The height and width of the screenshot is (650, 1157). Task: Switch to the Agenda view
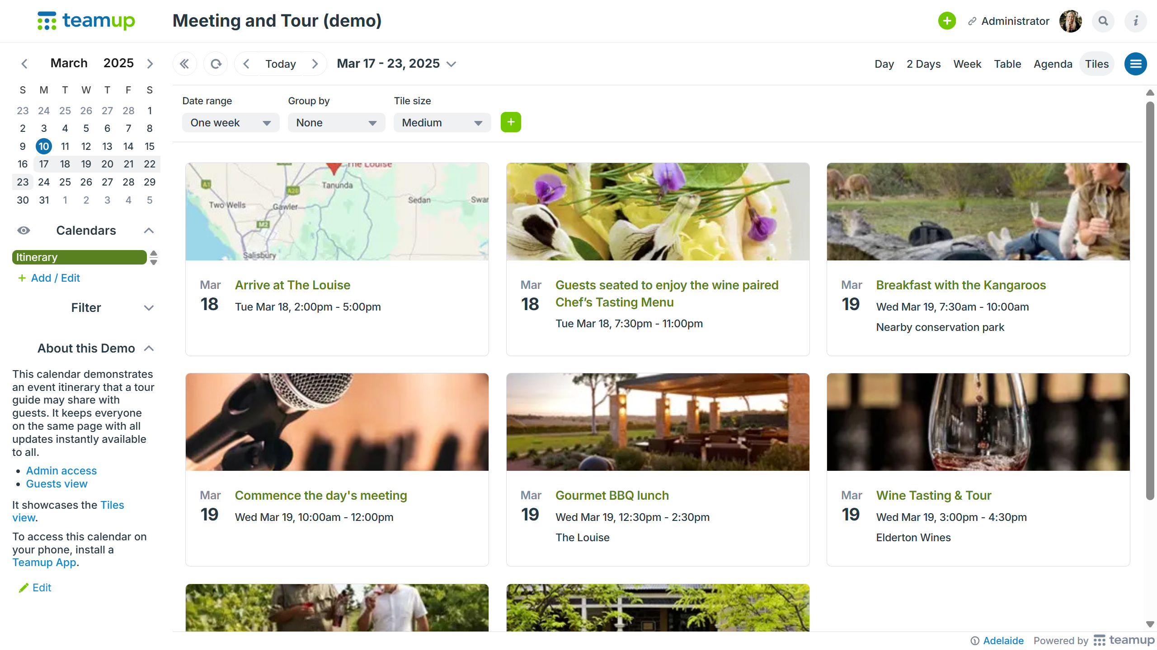point(1053,64)
